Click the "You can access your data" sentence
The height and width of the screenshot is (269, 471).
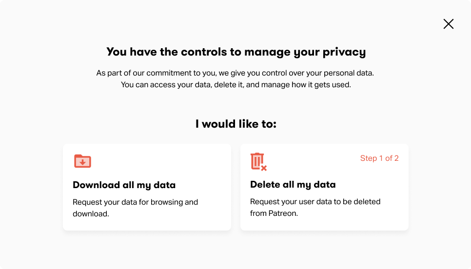236,85
